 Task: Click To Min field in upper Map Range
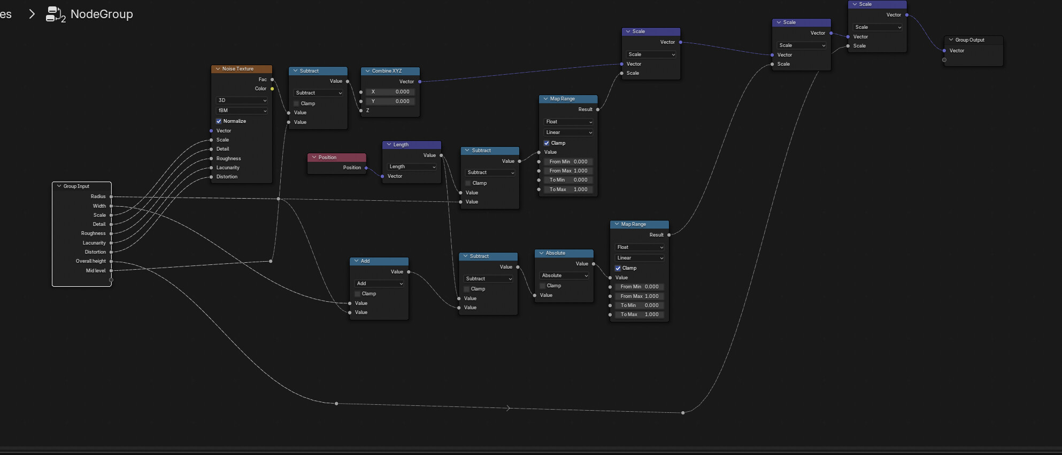569,180
